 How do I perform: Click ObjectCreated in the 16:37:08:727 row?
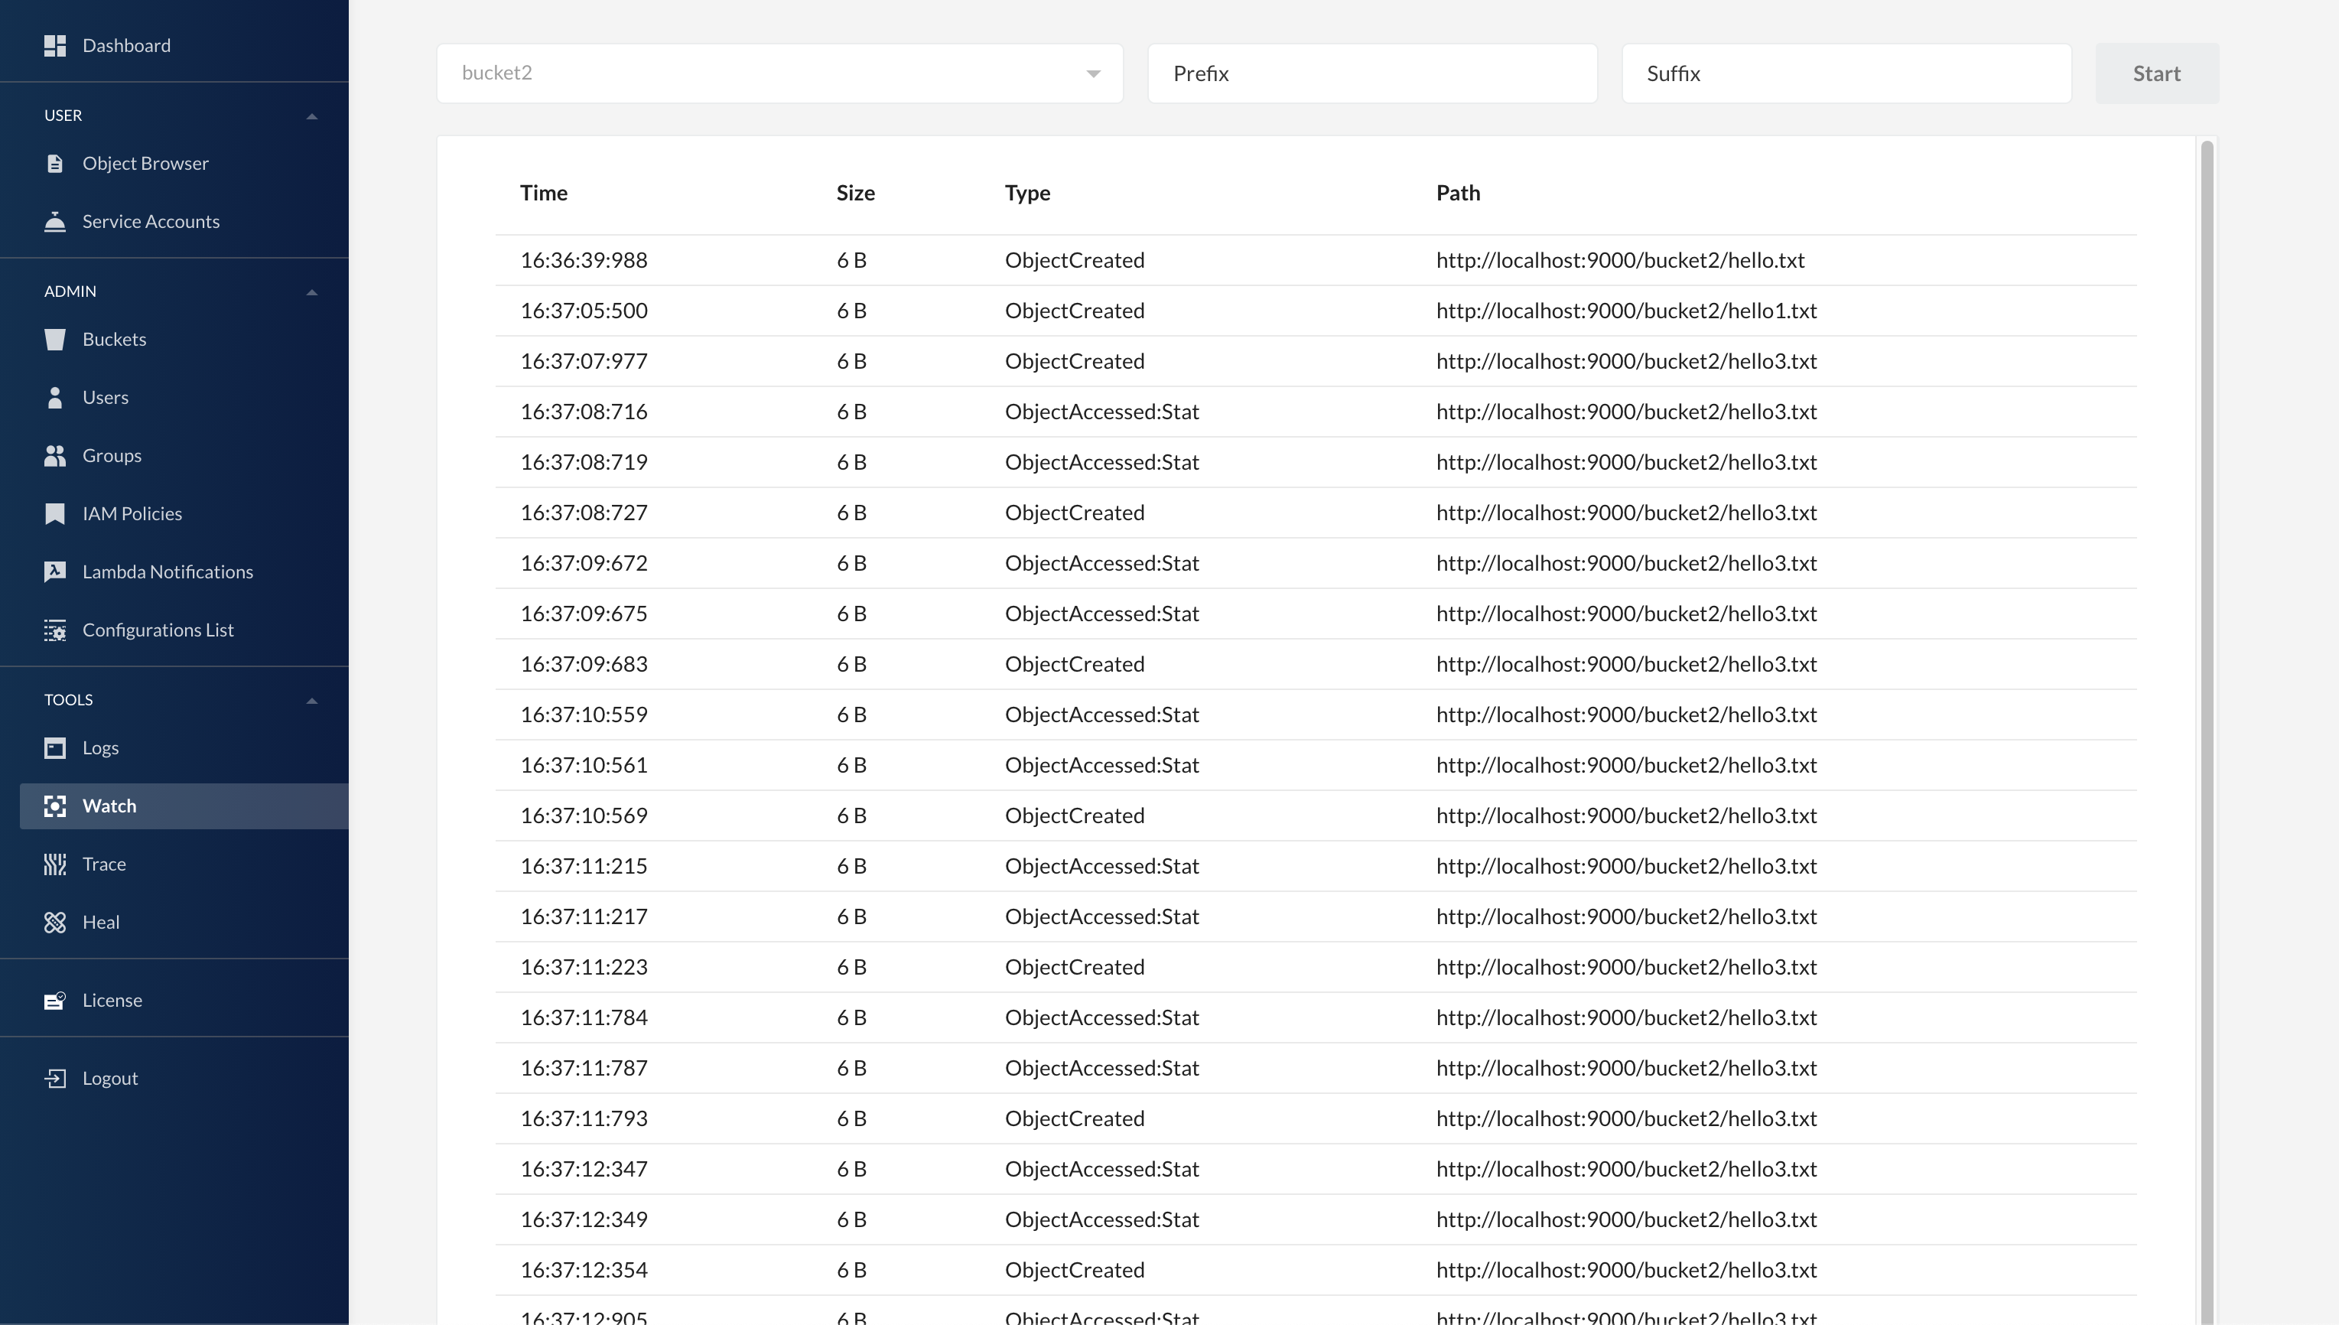tap(1075, 513)
